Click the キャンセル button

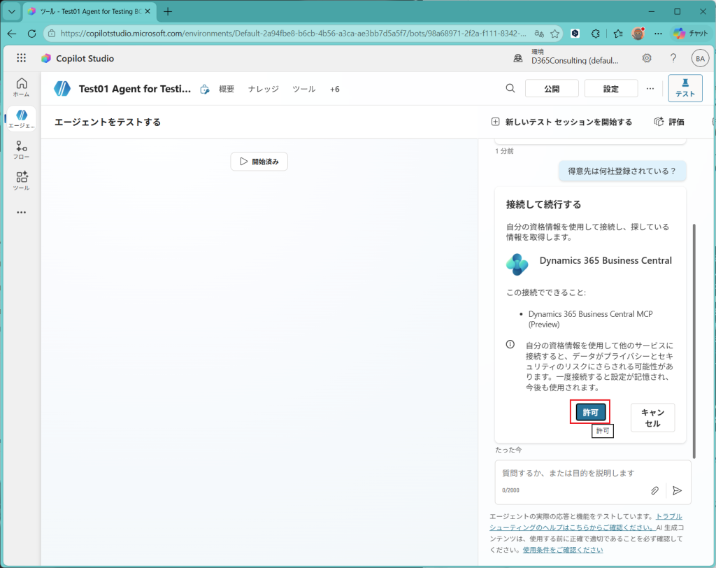652,418
